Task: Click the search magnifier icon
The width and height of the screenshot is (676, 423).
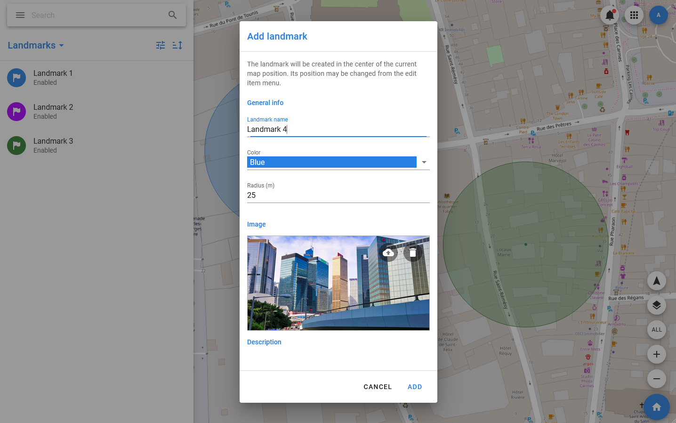Action: 173,15
